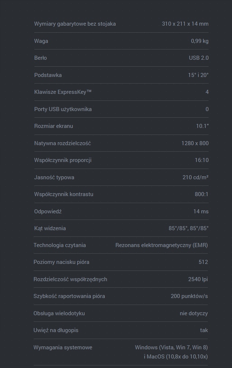232x368 pixels.
Task: Click the "Współczynnik proporcji" label
Action: pos(63,160)
